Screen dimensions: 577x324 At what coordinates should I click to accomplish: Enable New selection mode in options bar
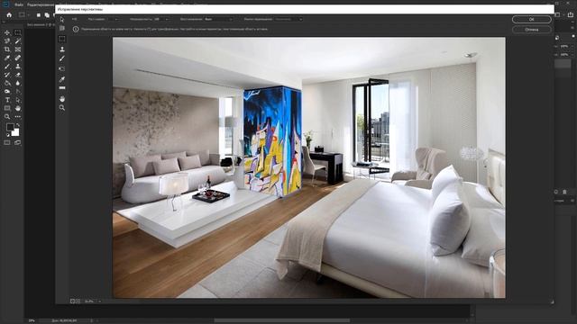pos(38,15)
